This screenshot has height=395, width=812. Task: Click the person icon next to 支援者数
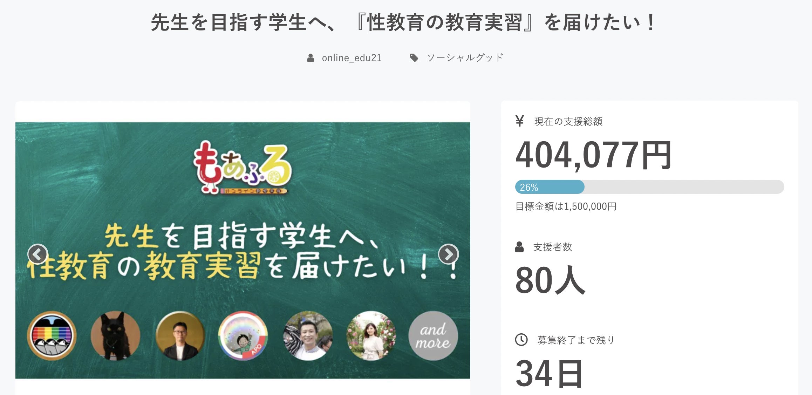pyautogui.click(x=519, y=247)
